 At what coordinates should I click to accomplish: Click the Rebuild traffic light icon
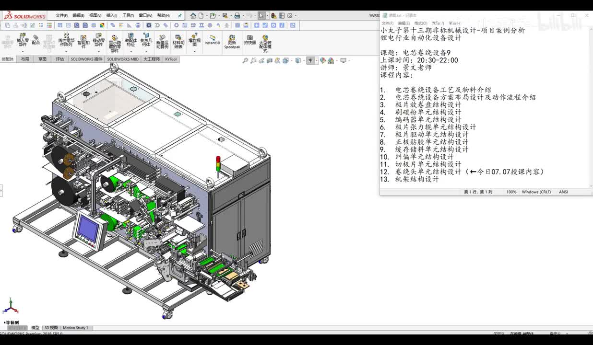pyautogui.click(x=274, y=16)
